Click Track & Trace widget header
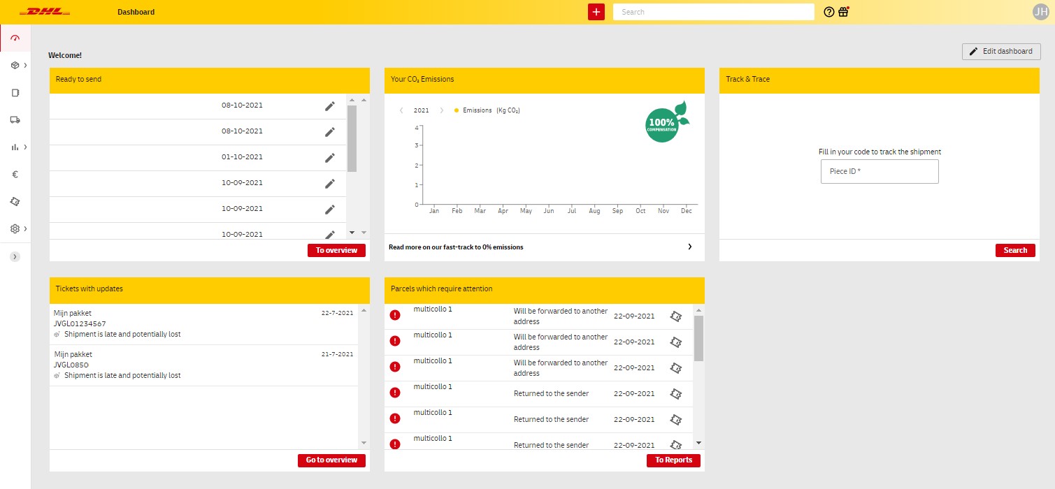 [x=880, y=80]
